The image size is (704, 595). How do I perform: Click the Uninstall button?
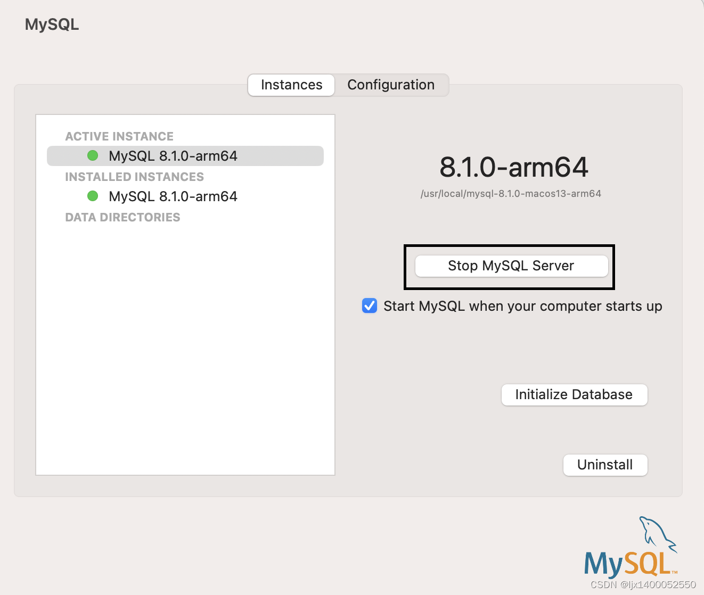coord(605,465)
